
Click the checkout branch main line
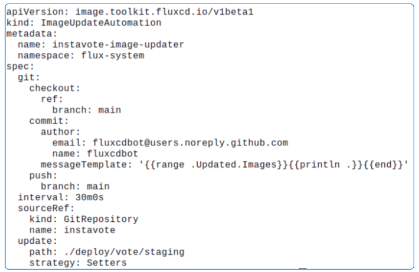click(86, 110)
